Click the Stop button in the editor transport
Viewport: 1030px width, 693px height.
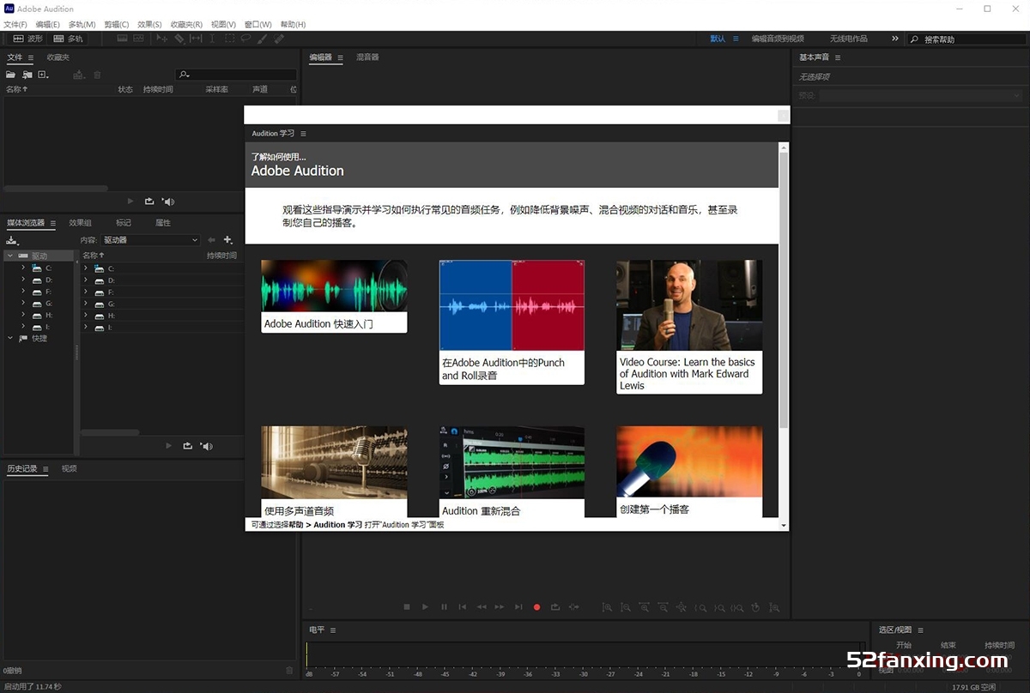click(x=407, y=607)
